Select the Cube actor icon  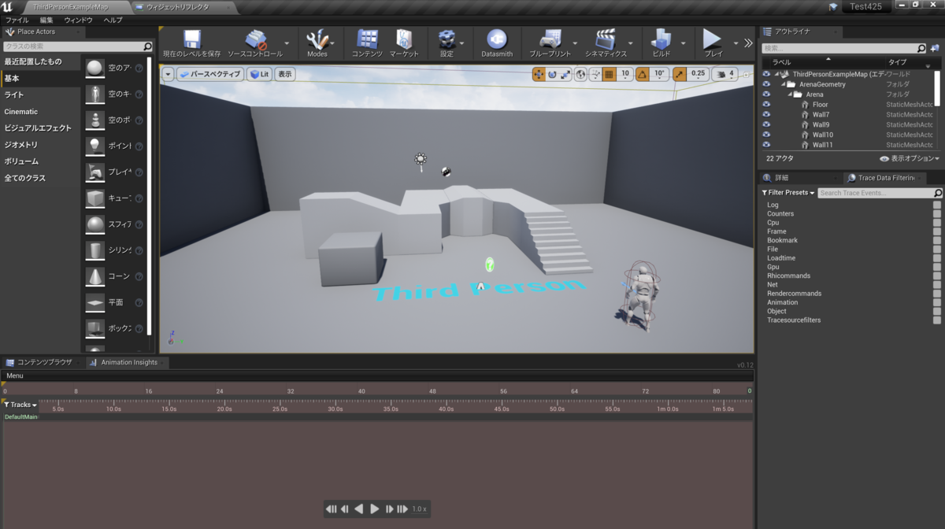click(x=95, y=198)
